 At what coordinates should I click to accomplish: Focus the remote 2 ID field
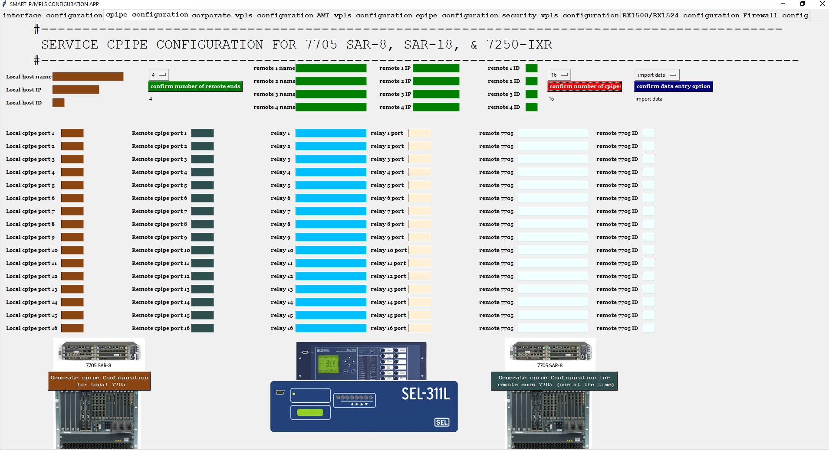click(532, 81)
